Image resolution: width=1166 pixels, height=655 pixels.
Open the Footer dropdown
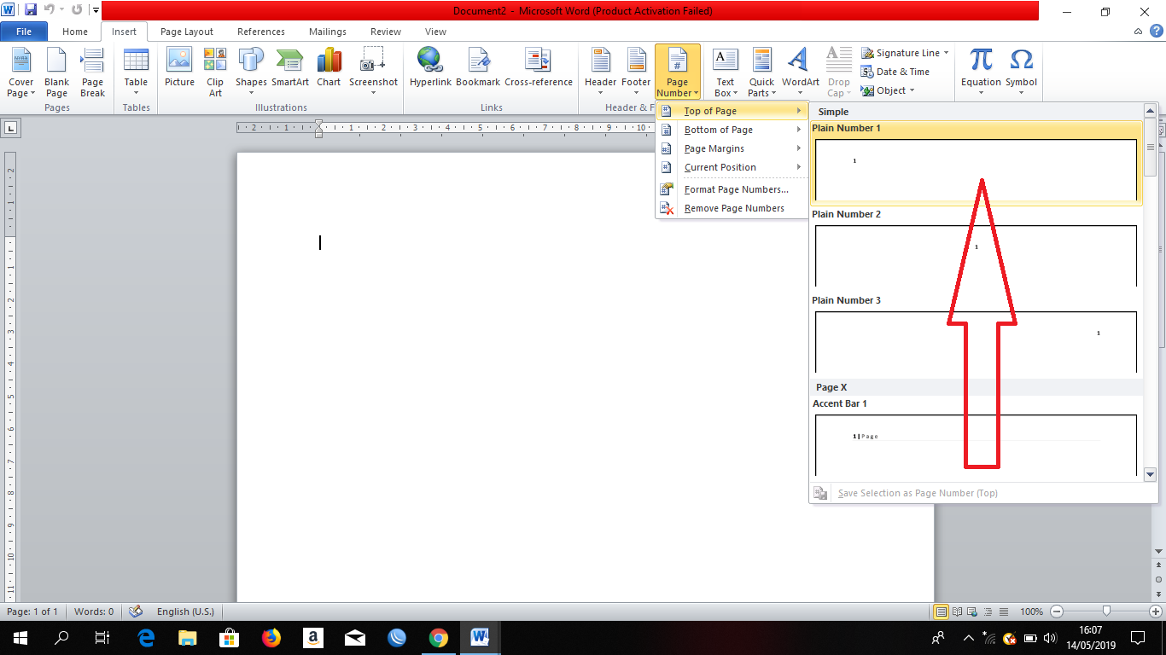(x=636, y=72)
